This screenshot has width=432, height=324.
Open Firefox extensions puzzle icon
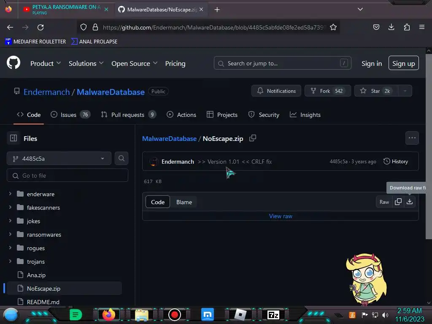(407, 27)
